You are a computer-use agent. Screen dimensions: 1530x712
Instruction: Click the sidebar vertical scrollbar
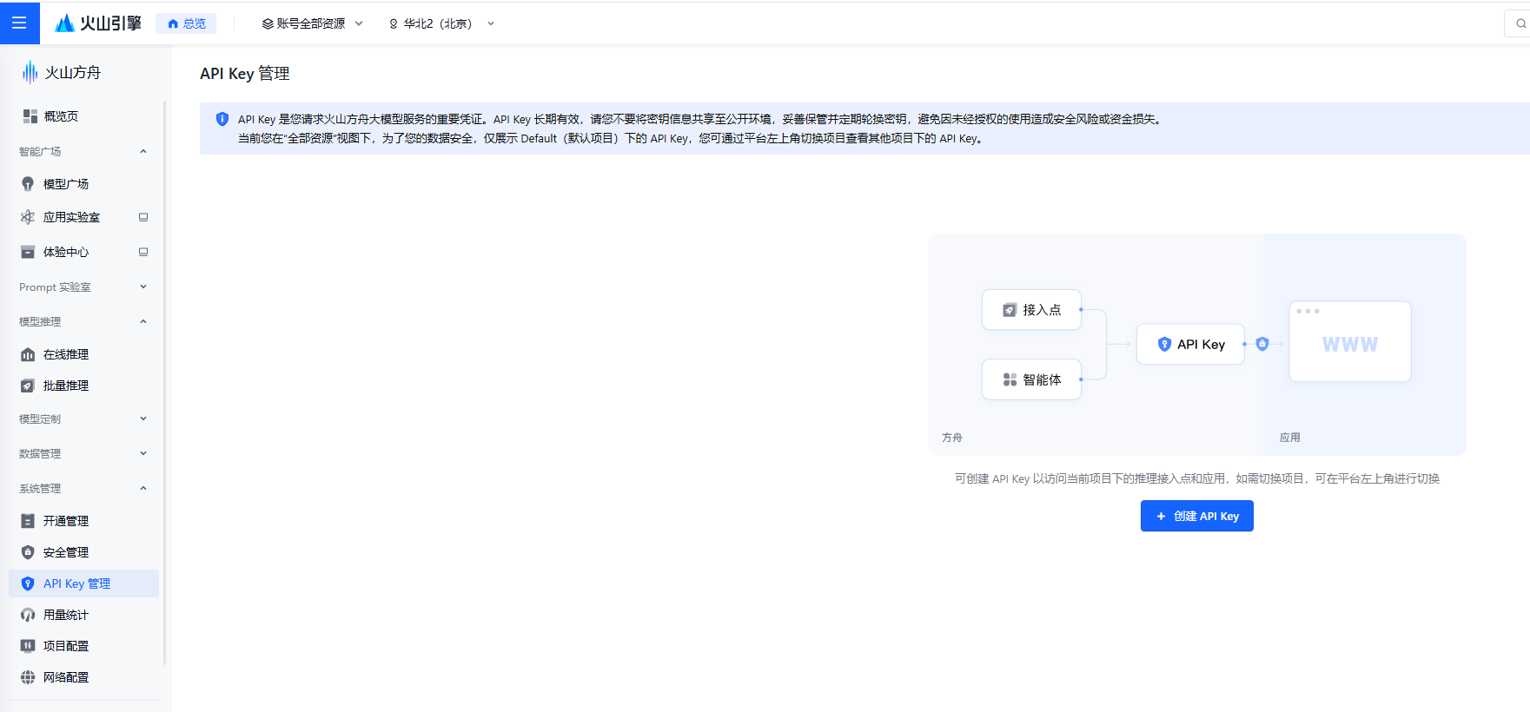[164, 382]
